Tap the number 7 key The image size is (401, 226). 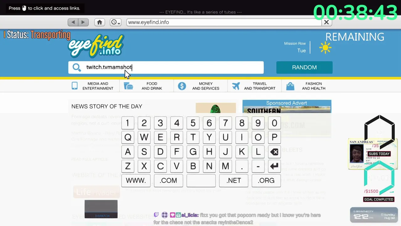point(225,123)
